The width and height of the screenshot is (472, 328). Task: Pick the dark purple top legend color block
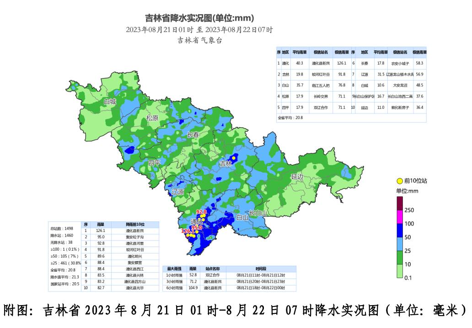click(399, 202)
